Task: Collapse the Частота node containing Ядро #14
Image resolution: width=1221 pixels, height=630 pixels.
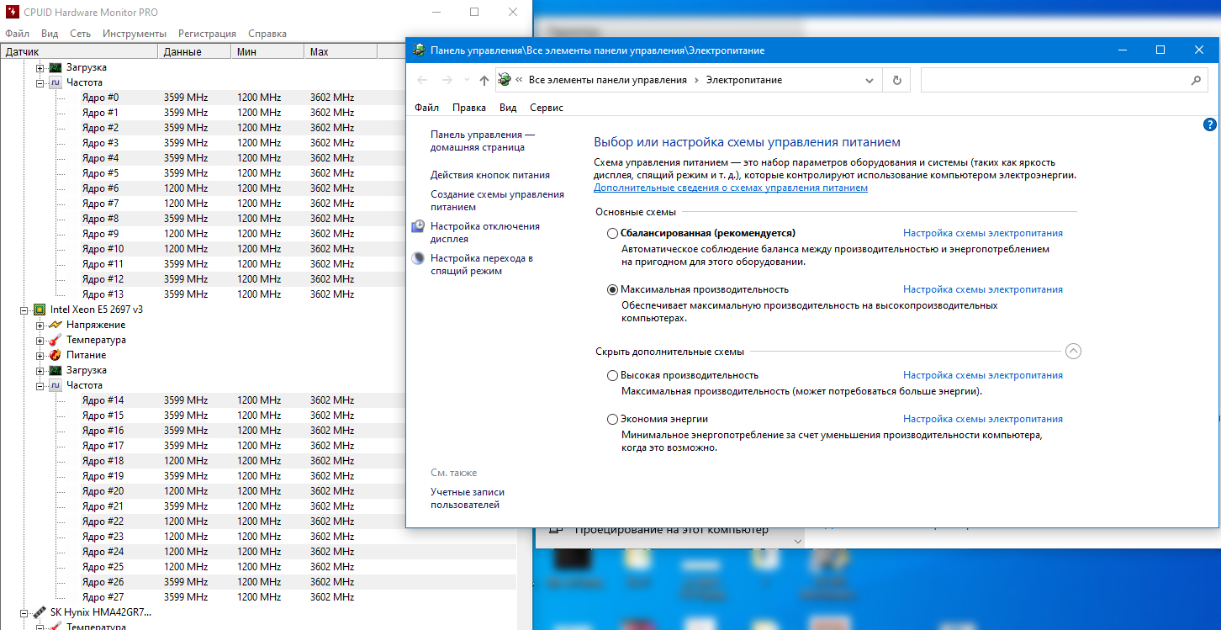Action: [40, 385]
